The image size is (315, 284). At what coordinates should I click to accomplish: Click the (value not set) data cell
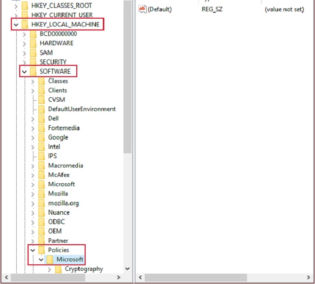point(284,9)
